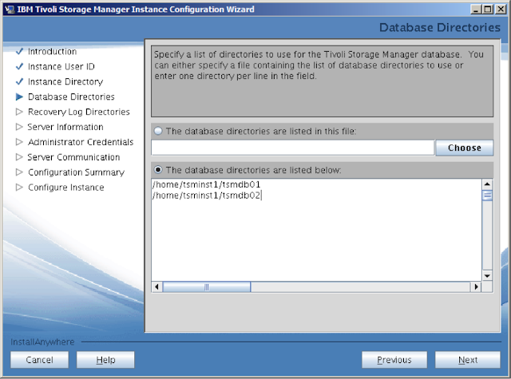Click the Choose file button
This screenshot has width=511, height=379.
[465, 148]
